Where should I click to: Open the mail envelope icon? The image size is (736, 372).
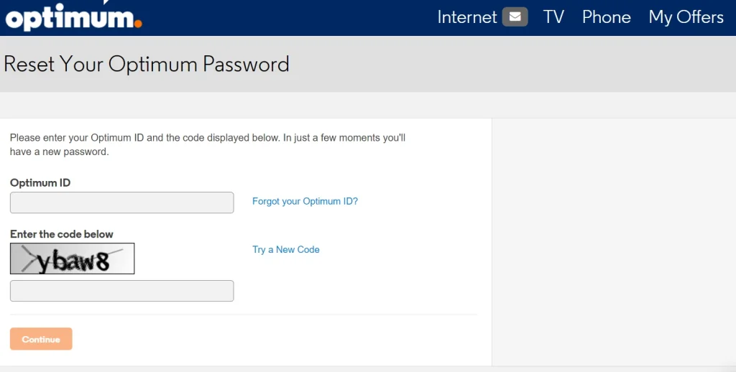(515, 17)
